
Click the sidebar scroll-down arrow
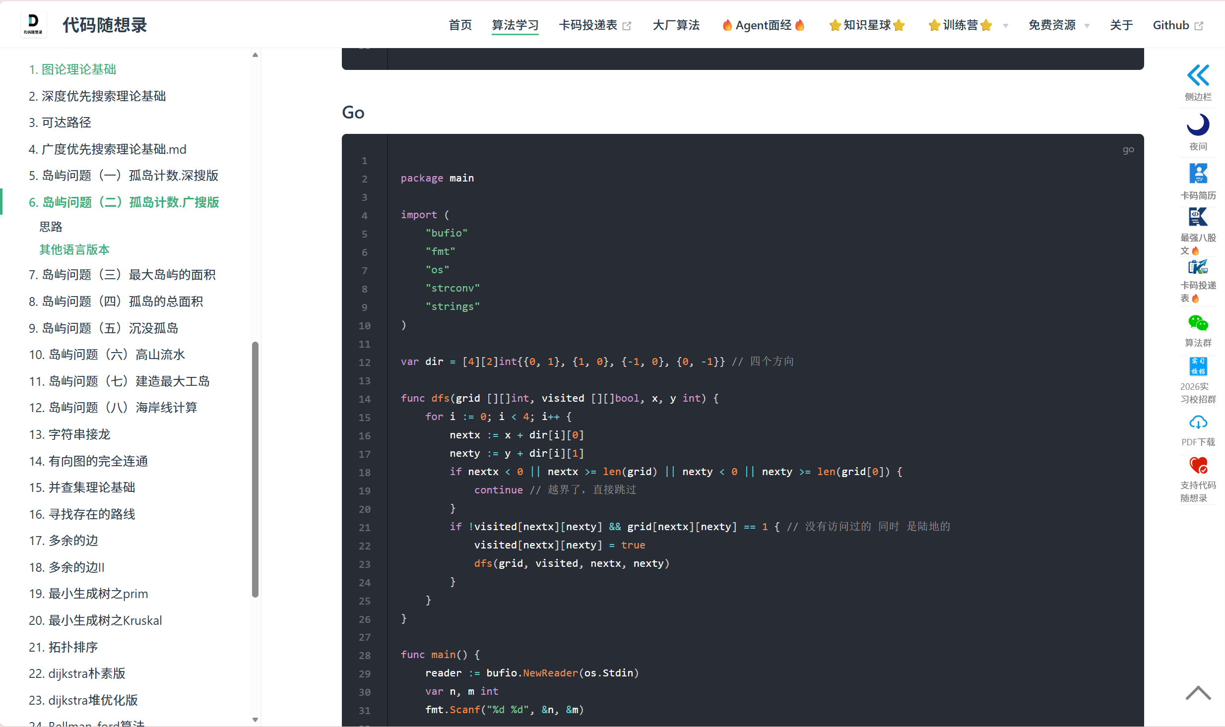coord(255,720)
